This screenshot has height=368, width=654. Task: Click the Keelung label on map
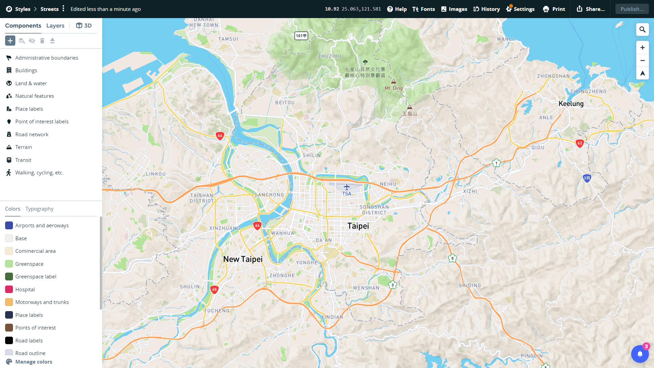pos(571,104)
